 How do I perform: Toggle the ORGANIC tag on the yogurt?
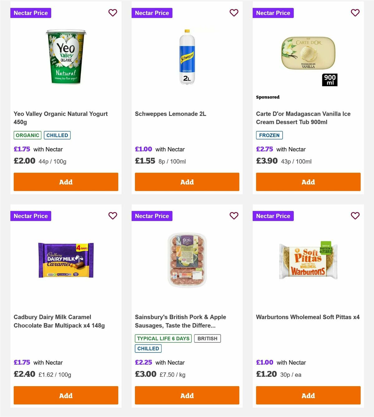pos(27,135)
